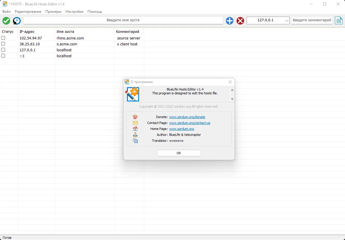The height and width of the screenshot is (240, 345).
Task: Click the about dialog's scroll down arrow
Action: tap(232, 99)
